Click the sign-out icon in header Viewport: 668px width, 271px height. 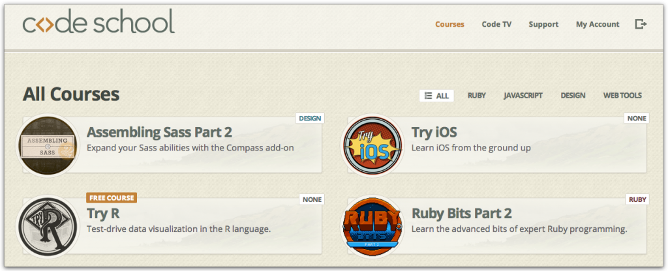coord(641,24)
